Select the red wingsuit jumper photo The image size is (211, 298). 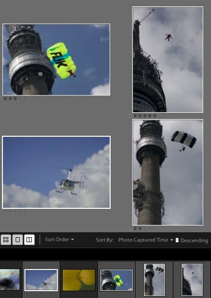[168, 59]
